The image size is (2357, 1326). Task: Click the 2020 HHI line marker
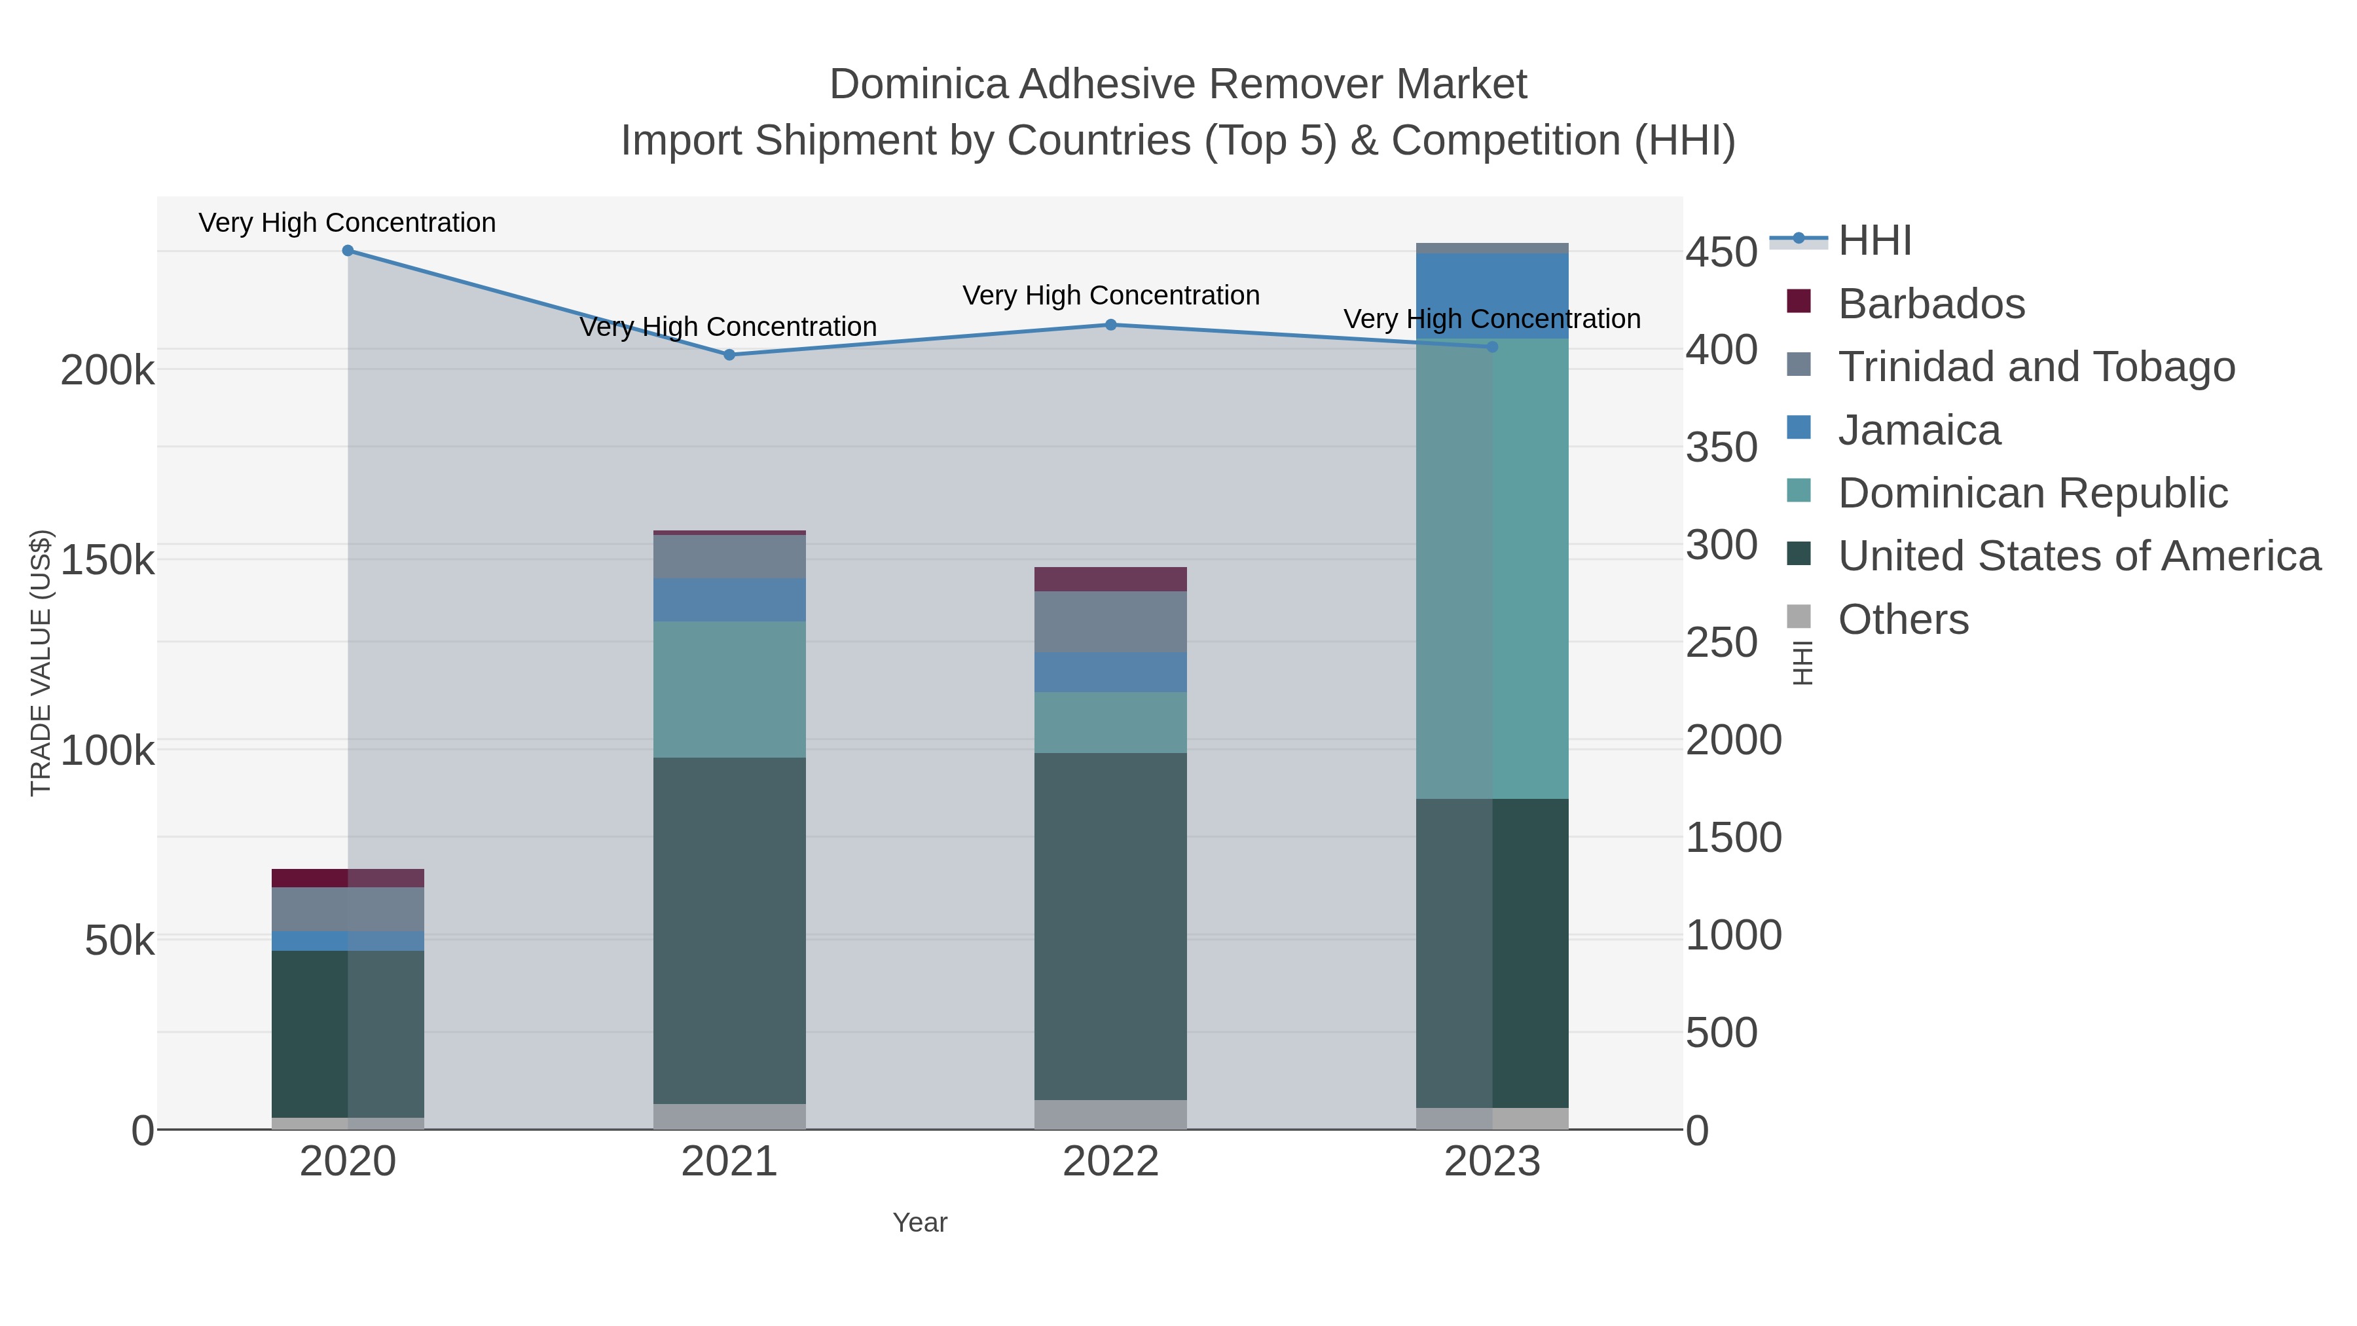tap(348, 251)
